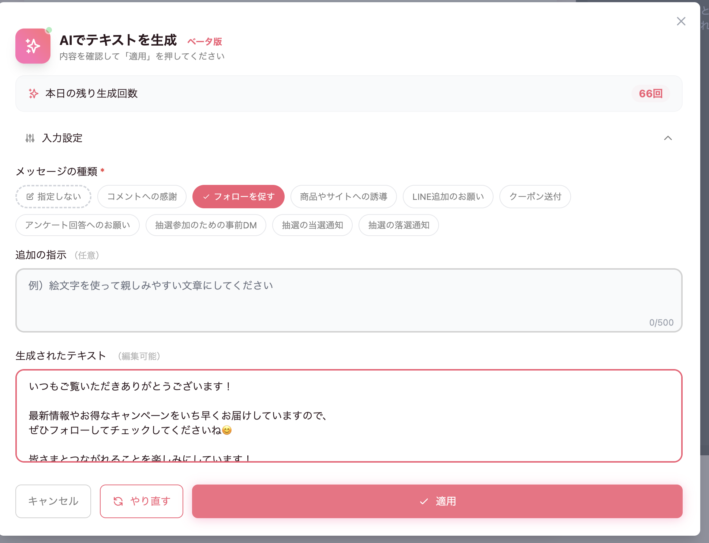709x543 pixels.
Task: Collapse the 入力設定 section chevron
Action: click(668, 138)
